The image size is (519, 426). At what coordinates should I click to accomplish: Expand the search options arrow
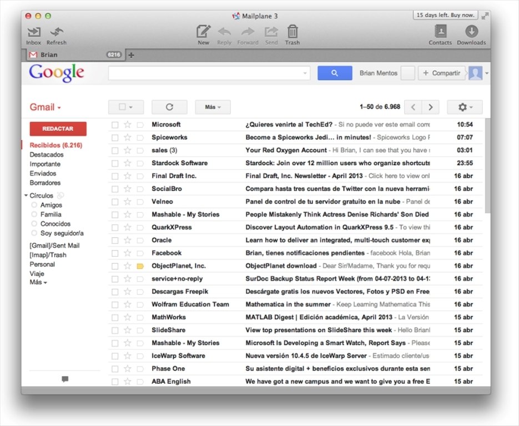[x=305, y=73]
